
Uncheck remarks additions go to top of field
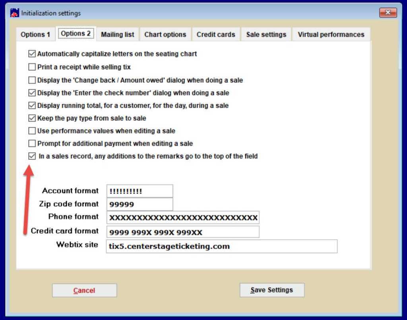(32, 156)
